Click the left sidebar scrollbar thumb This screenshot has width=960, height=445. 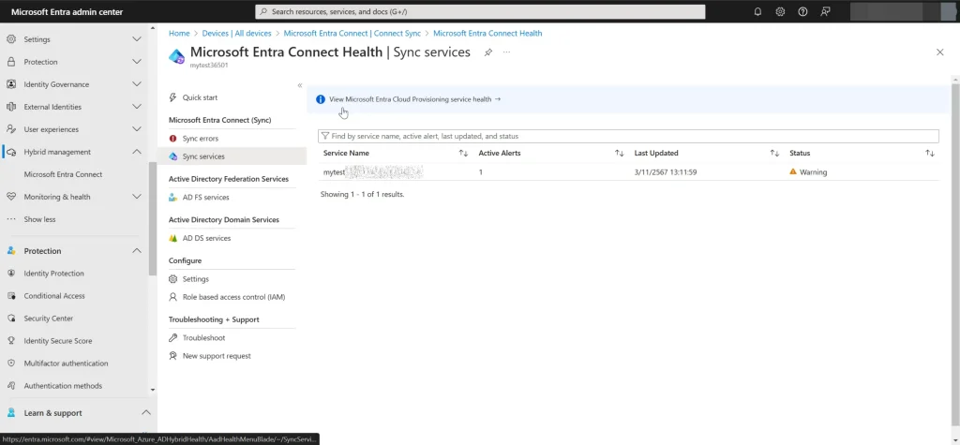coord(153,218)
